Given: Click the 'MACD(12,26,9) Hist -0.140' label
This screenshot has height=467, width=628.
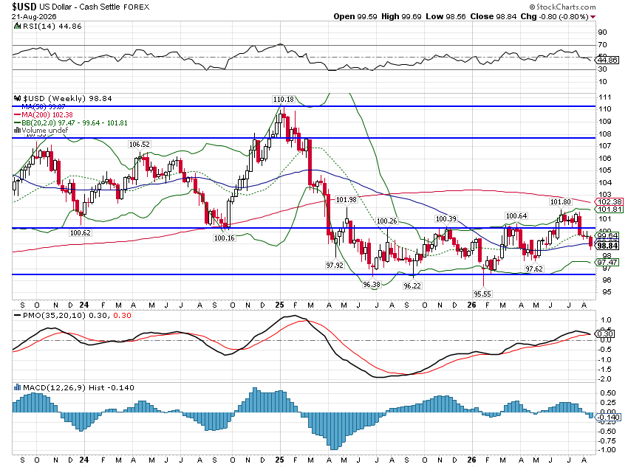Looking at the screenshot, I should click(x=78, y=387).
